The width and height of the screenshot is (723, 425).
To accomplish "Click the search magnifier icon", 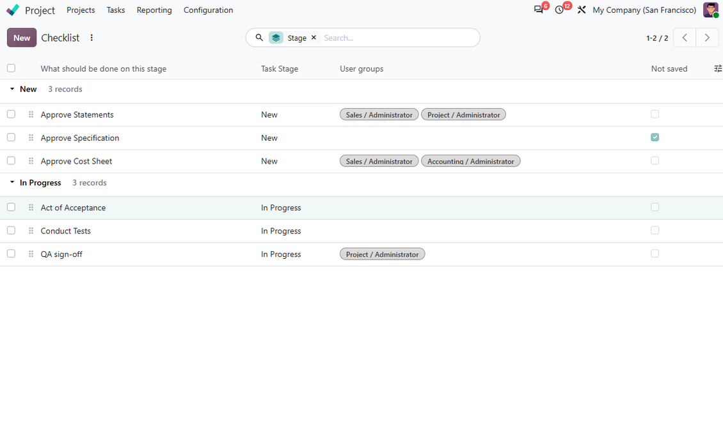I will [259, 38].
